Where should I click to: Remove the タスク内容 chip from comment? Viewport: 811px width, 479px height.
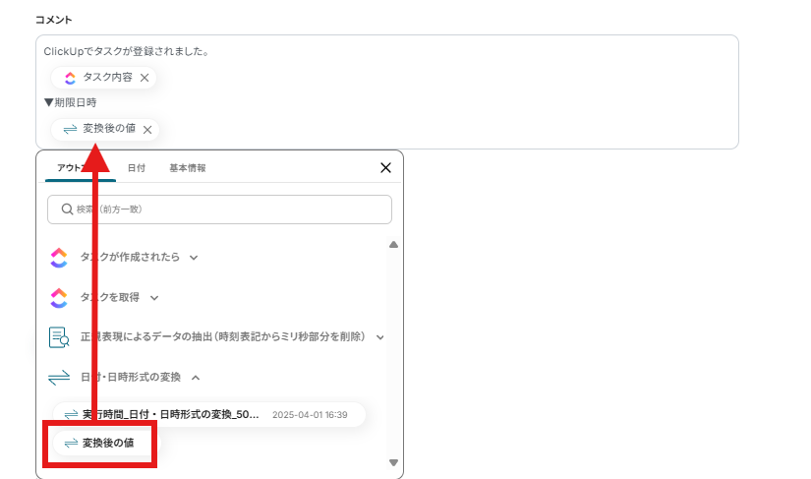pyautogui.click(x=145, y=78)
